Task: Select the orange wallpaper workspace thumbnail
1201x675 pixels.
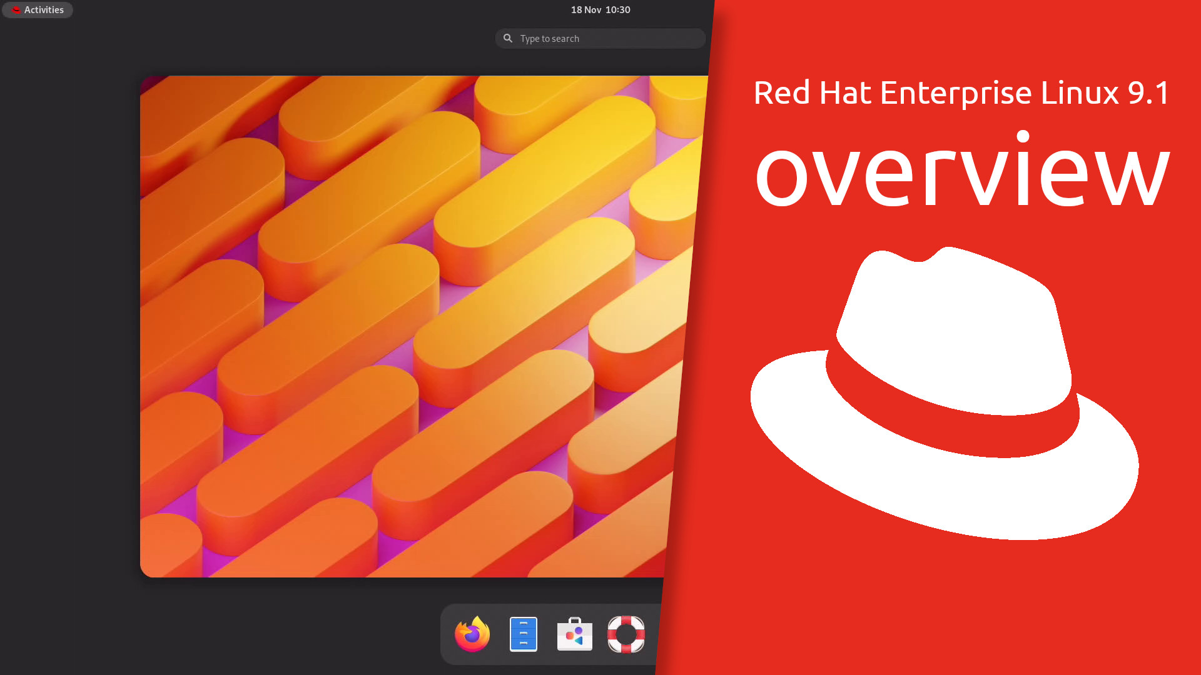Action: click(x=407, y=325)
